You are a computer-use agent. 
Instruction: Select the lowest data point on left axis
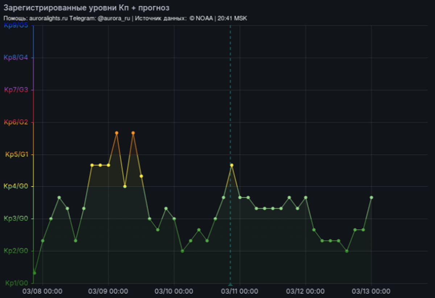(34, 273)
